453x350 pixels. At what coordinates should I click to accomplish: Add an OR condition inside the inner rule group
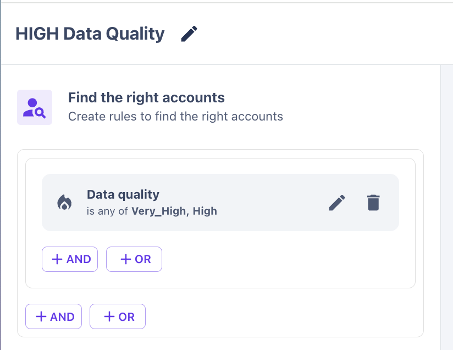tap(134, 259)
